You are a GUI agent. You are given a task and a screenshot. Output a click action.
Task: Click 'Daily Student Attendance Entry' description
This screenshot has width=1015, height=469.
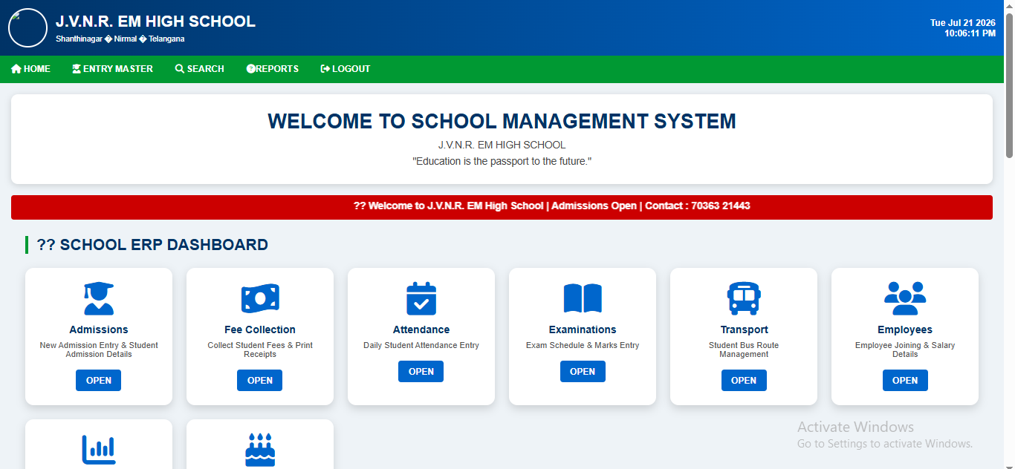(421, 345)
